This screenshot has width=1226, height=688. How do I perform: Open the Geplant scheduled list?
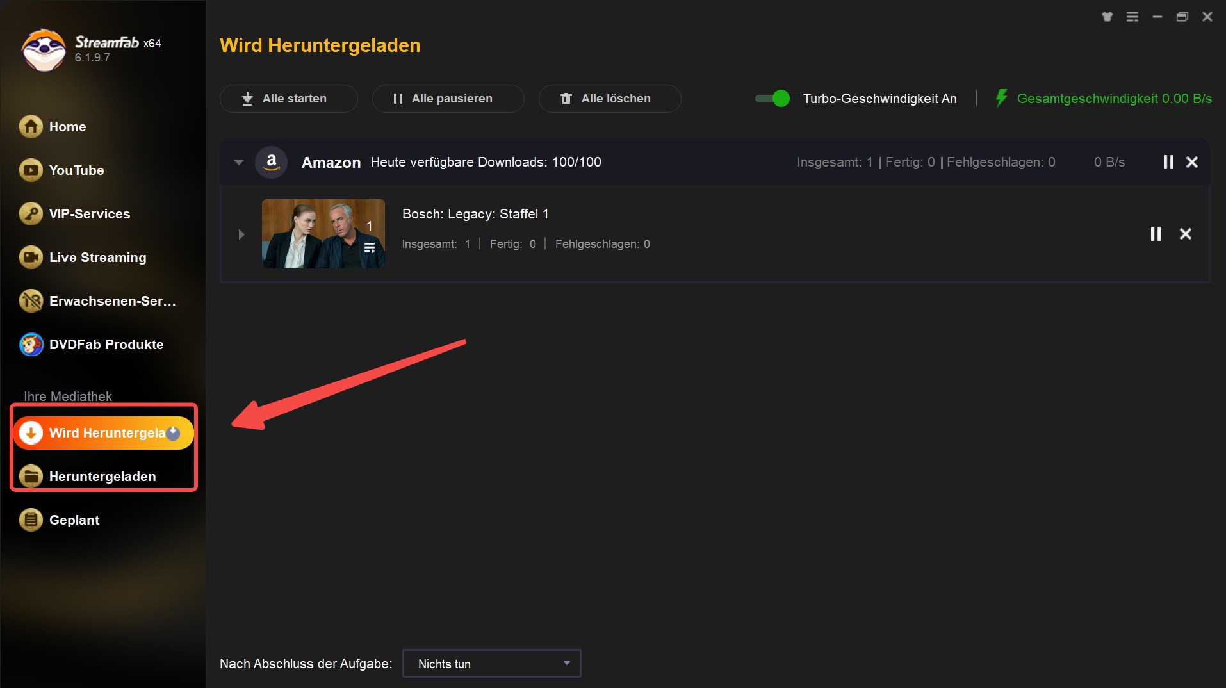(60, 520)
